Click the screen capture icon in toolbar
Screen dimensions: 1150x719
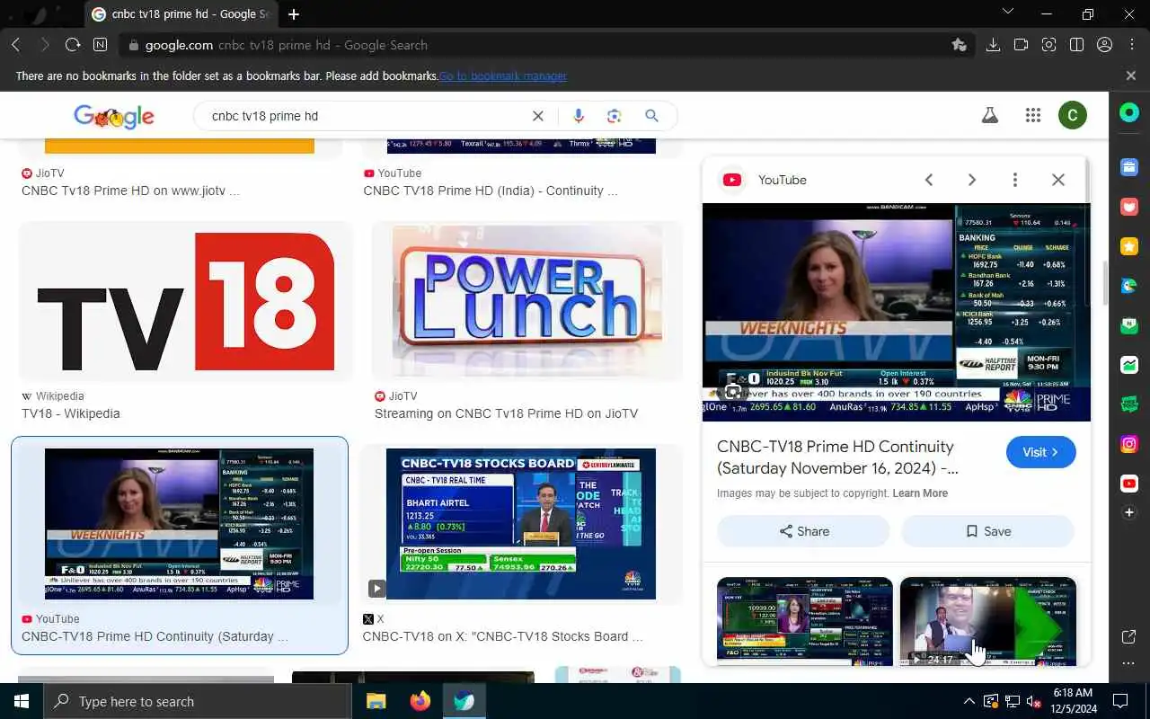[x=1048, y=45]
